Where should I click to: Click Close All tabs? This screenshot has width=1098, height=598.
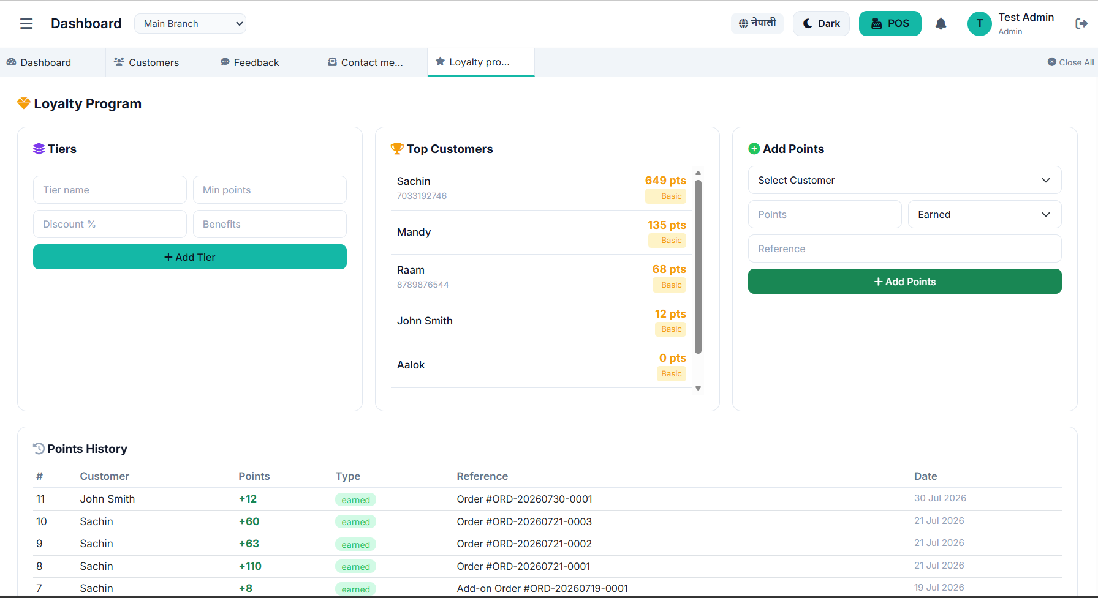pyautogui.click(x=1070, y=62)
